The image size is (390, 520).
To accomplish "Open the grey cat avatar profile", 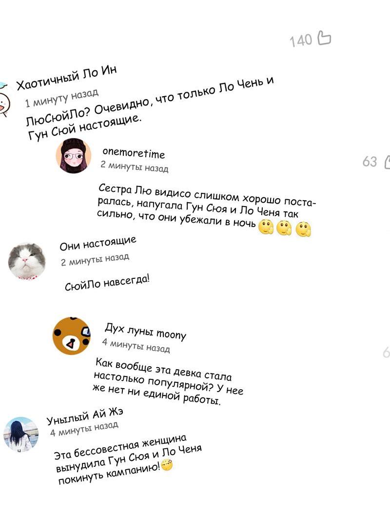I will [27, 262].
